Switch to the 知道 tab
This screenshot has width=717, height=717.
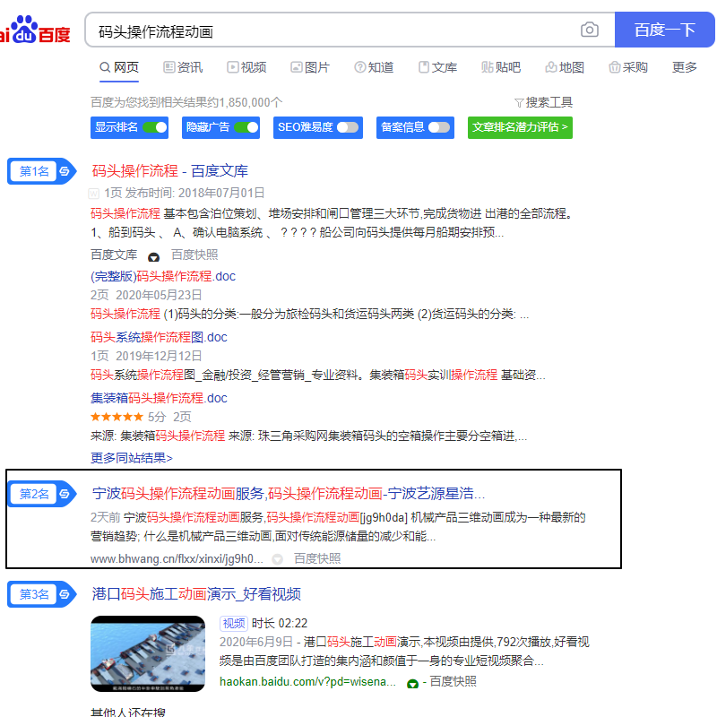374,68
